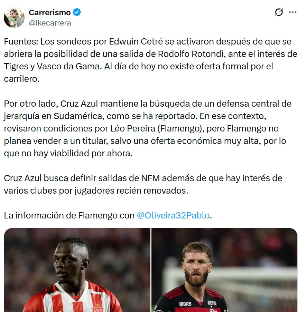Screen dimensions: 306x312
Task: Open the Grok explain-post icon
Action: tap(279, 12)
